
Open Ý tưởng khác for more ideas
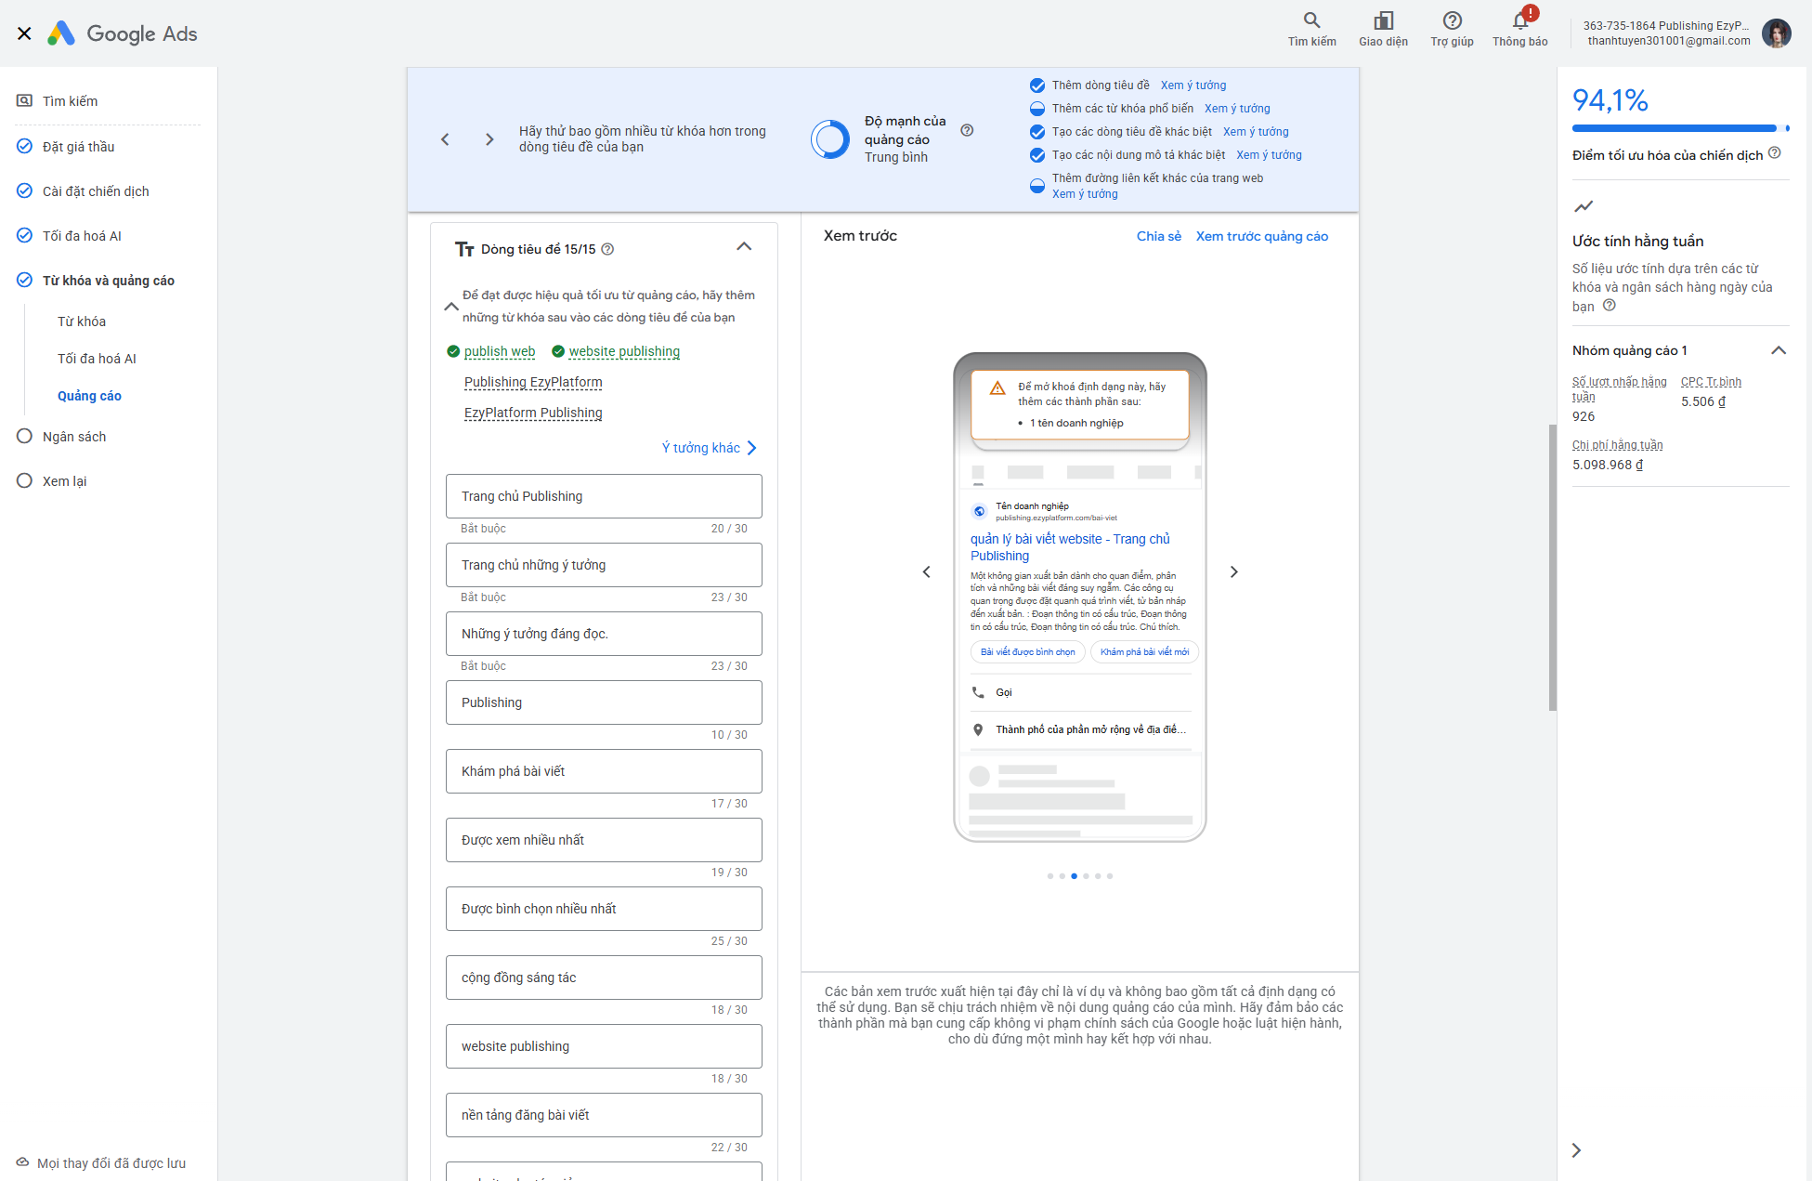(710, 448)
